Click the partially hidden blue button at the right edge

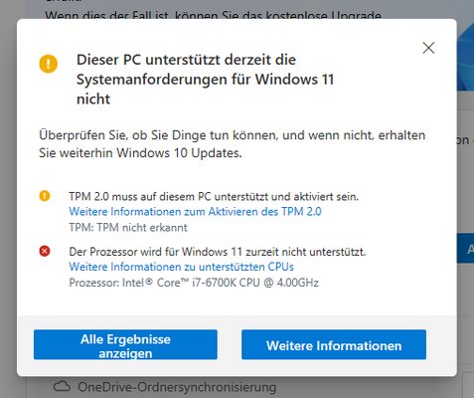tap(465, 249)
